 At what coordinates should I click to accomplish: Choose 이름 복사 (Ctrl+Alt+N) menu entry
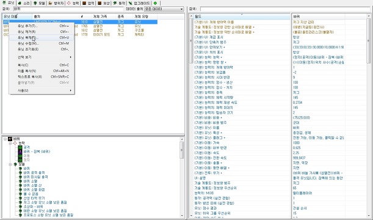click(x=42, y=71)
